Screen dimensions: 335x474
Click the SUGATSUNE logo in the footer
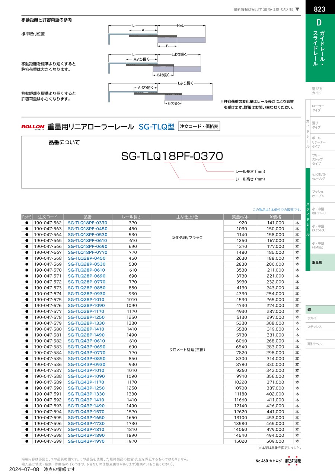coord(293,461)
